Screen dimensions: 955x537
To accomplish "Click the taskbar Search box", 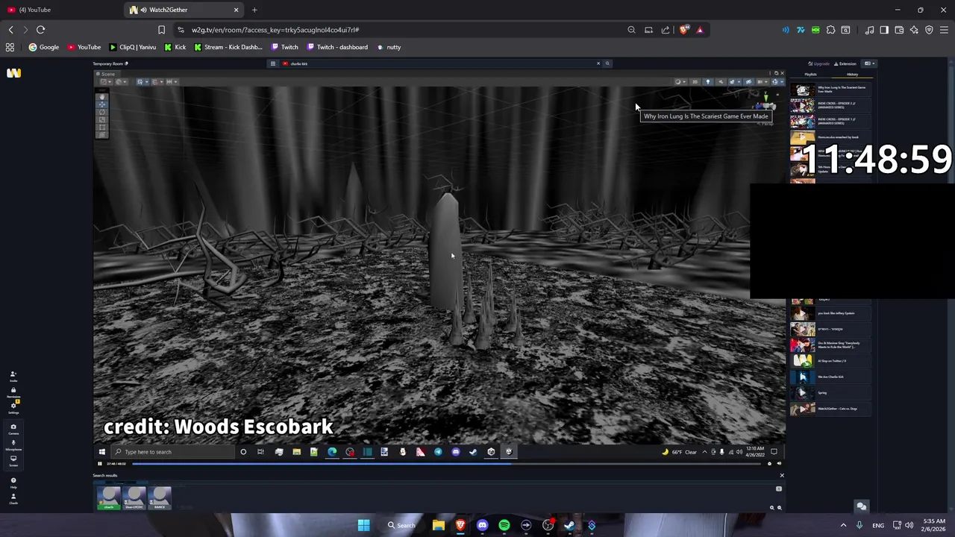I will (401, 525).
